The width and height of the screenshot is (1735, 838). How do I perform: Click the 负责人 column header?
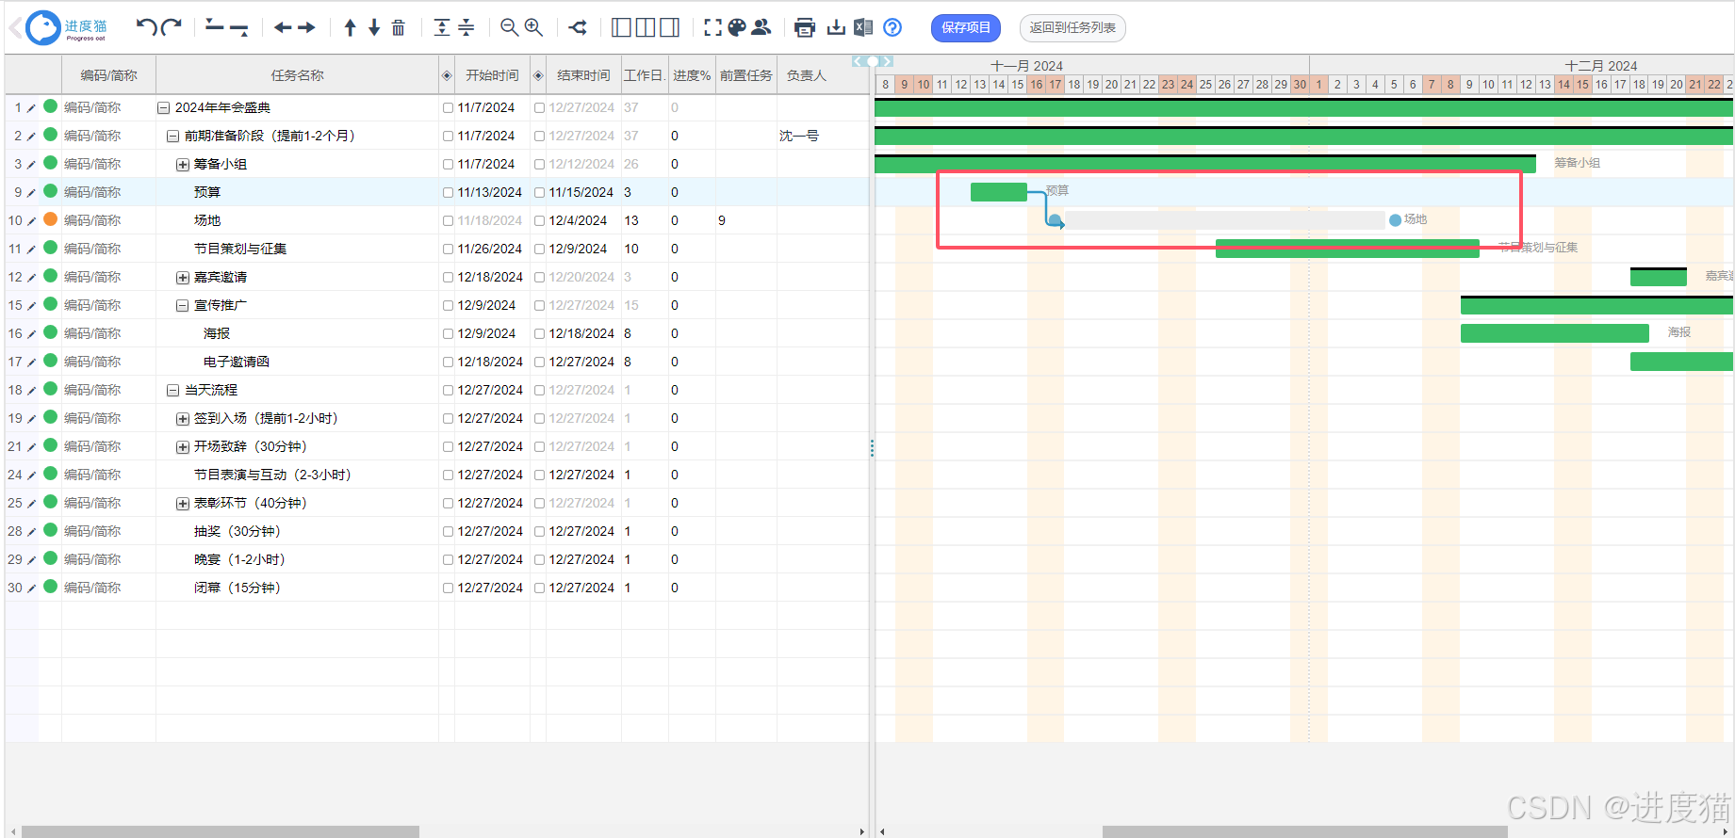[807, 75]
